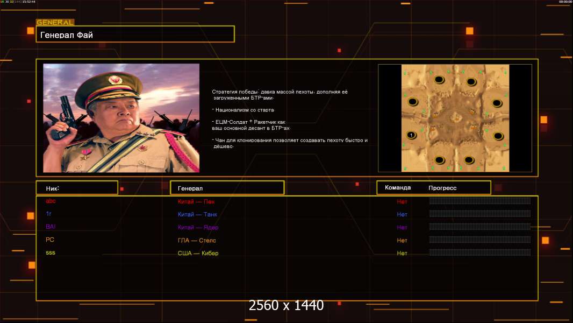Click the team value Нет for player BAI
Viewport: 573px width, 323px height.
(402, 227)
